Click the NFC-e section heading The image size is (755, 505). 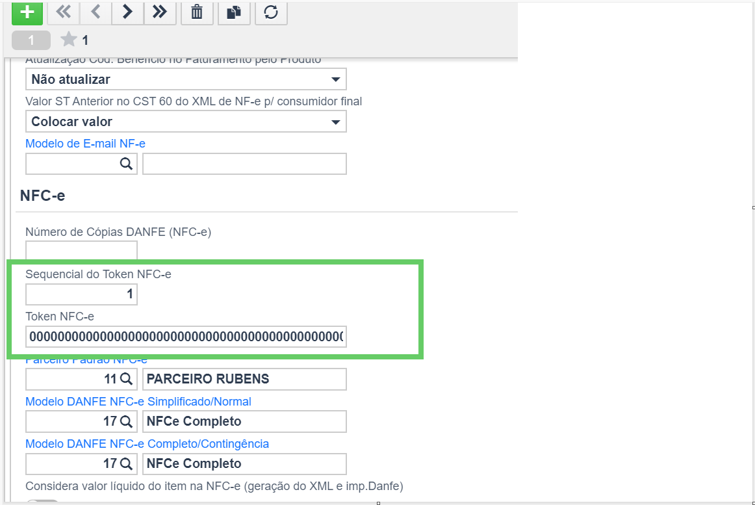[42, 196]
